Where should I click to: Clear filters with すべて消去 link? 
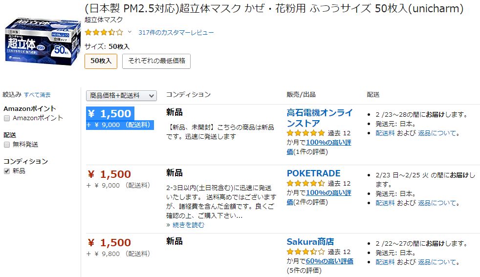click(37, 95)
